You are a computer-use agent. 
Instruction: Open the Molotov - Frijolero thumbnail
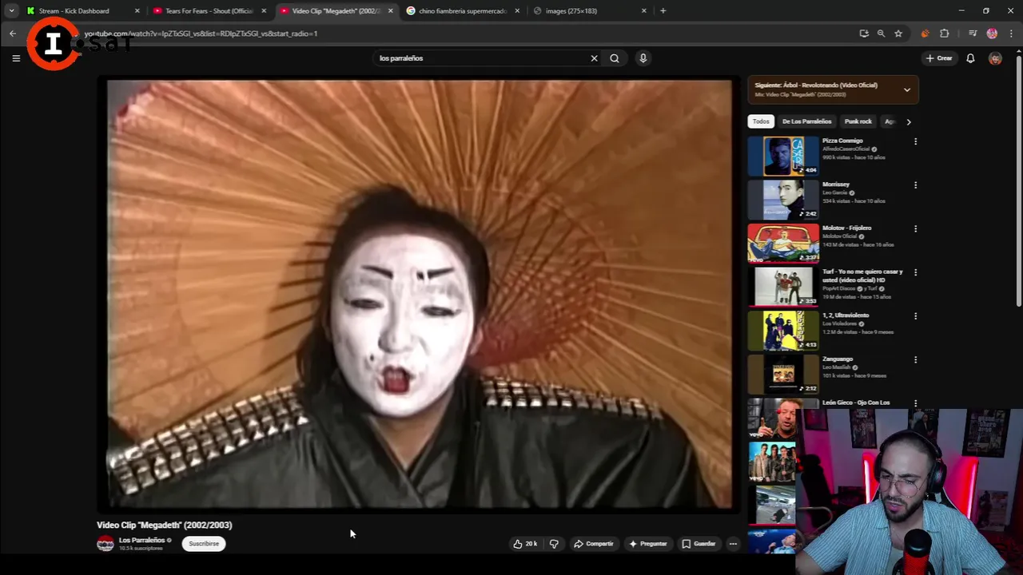point(783,244)
